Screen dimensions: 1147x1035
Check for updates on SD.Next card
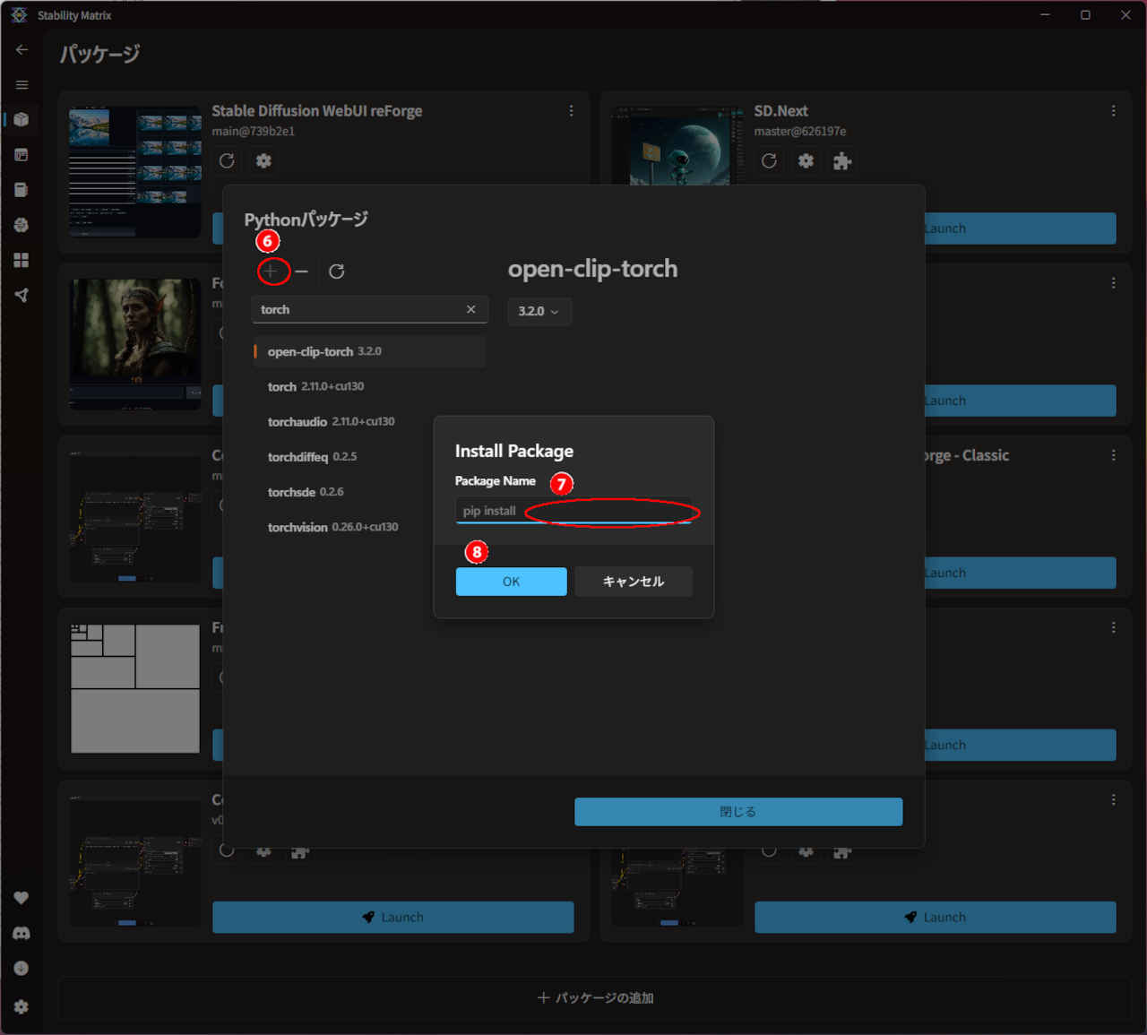click(769, 160)
